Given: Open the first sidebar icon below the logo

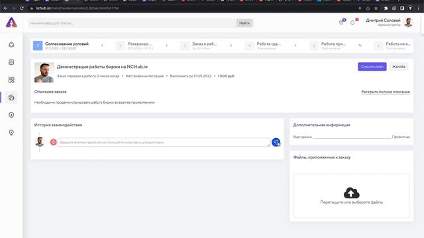Looking at the screenshot, I should pos(11,44).
